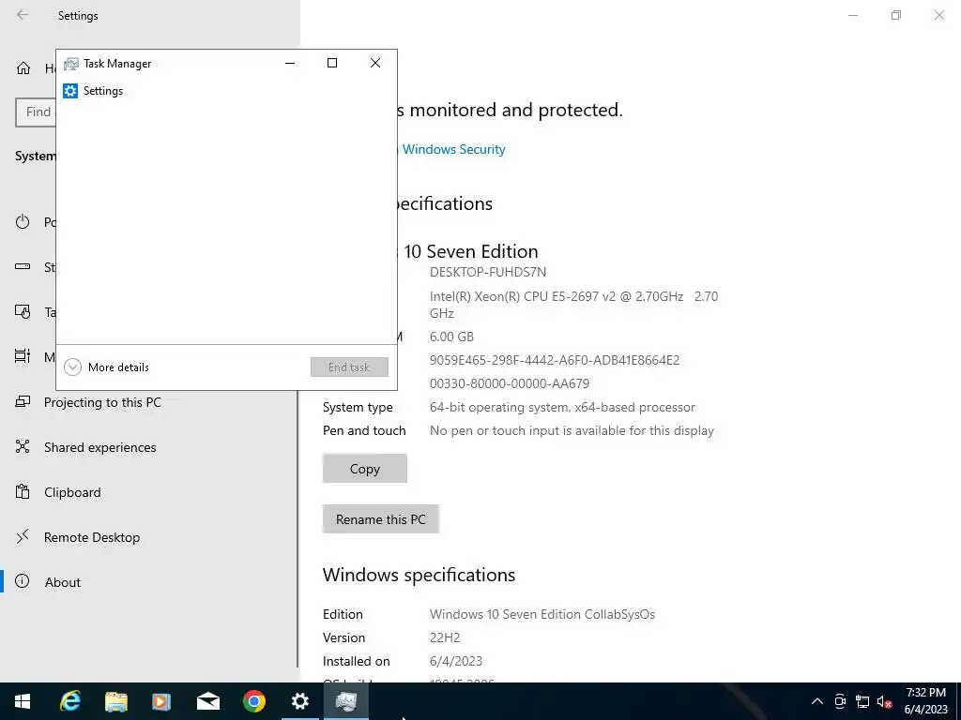Click the Version value 22H2
Screen dimensions: 961x720
click(x=445, y=637)
